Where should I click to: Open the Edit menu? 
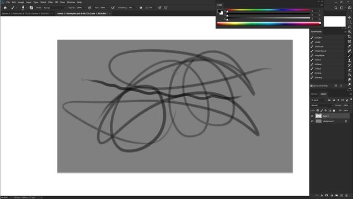pos(14,2)
